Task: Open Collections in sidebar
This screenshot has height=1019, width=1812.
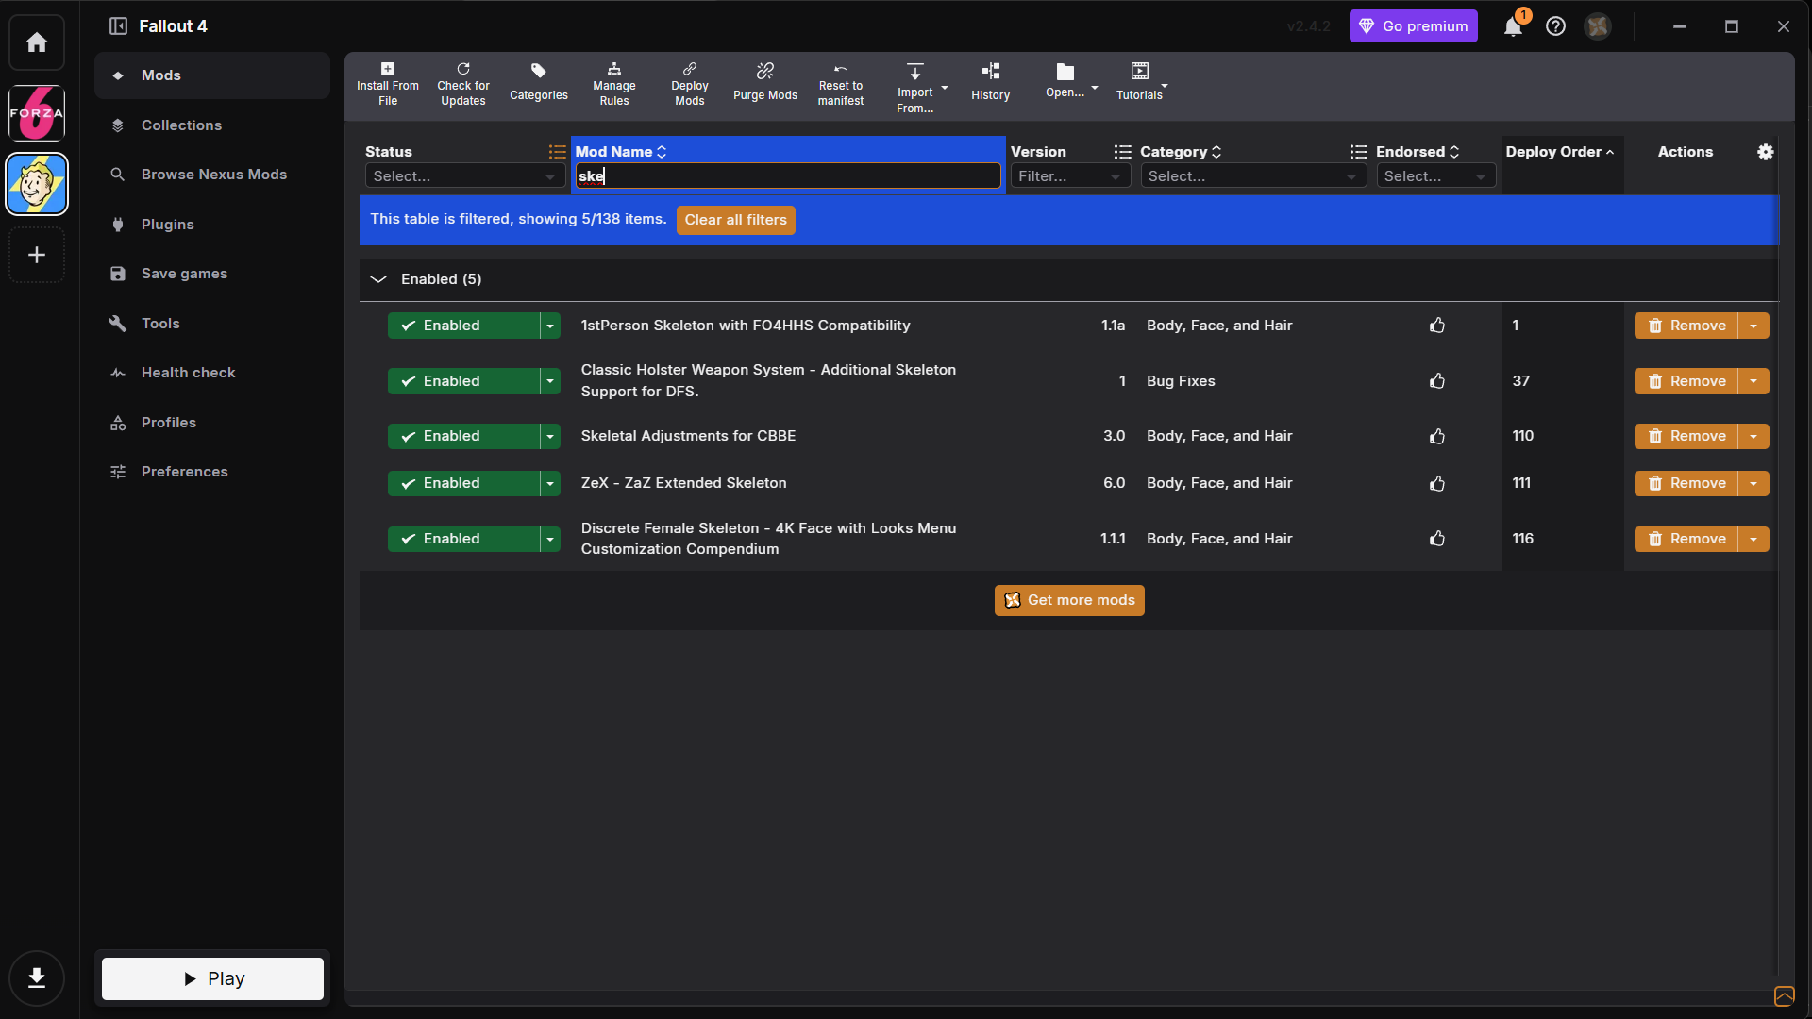Action: click(212, 125)
